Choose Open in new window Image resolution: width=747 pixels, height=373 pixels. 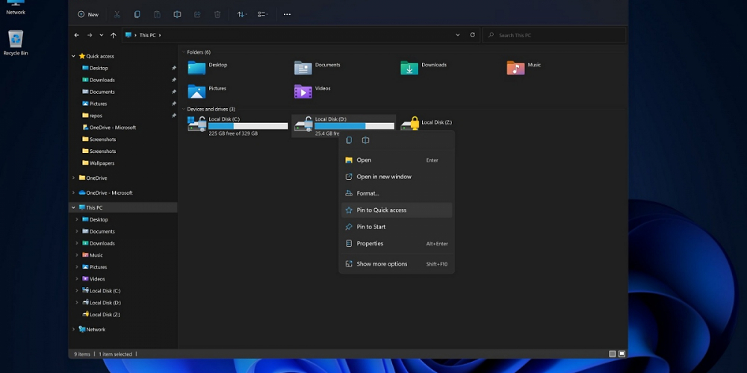pos(397,177)
